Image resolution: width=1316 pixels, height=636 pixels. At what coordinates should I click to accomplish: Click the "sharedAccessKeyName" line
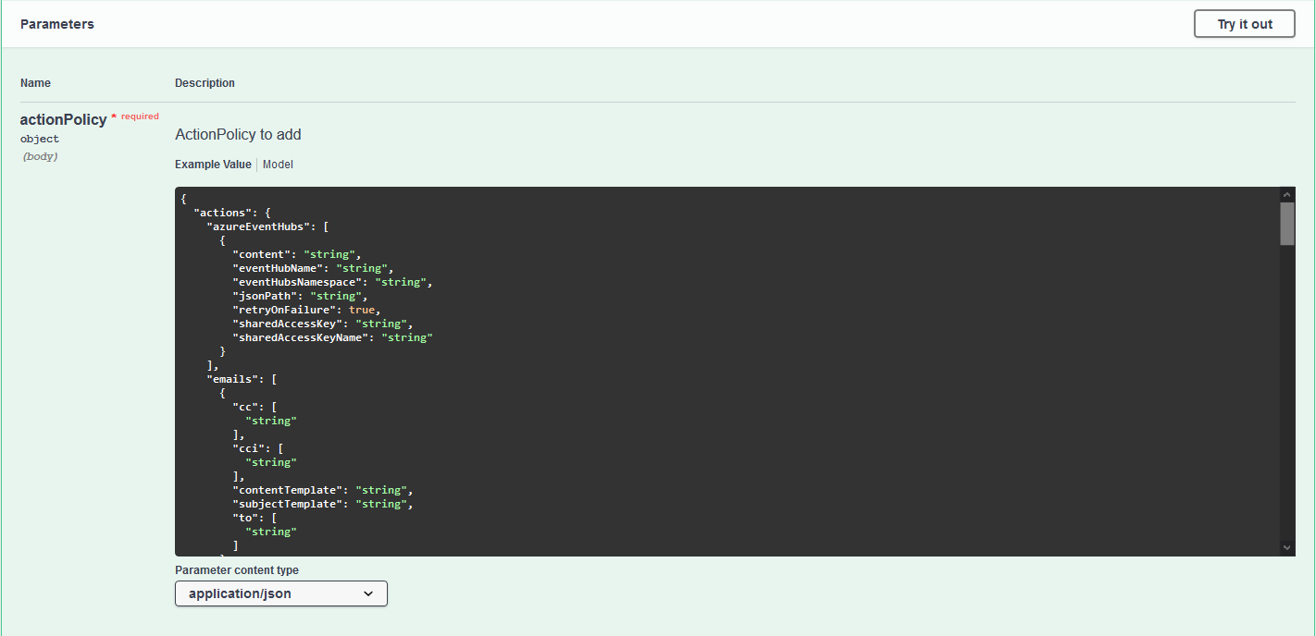click(x=333, y=337)
